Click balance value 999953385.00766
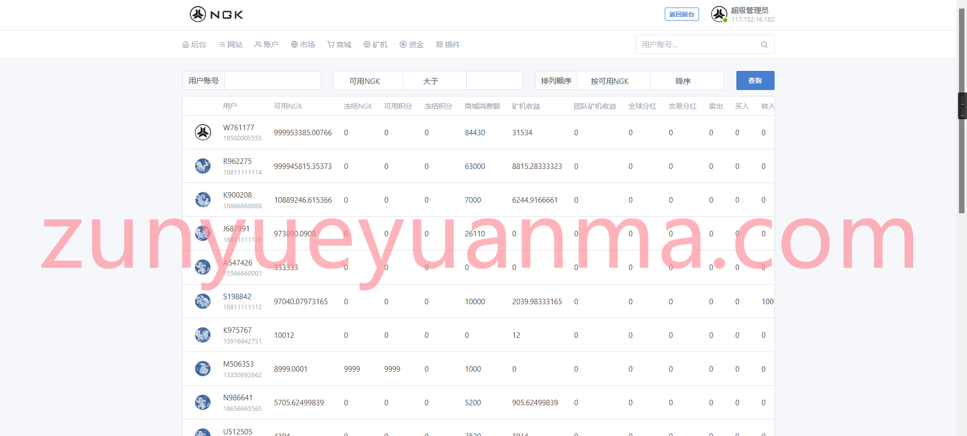This screenshot has width=967, height=436. pos(303,132)
